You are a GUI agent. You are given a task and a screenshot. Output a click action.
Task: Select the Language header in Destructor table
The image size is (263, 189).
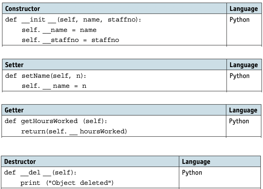pos(196,162)
